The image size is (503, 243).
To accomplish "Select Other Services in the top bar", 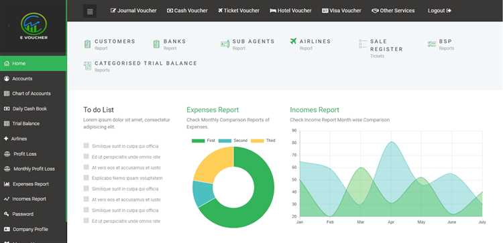I will 393,11.
